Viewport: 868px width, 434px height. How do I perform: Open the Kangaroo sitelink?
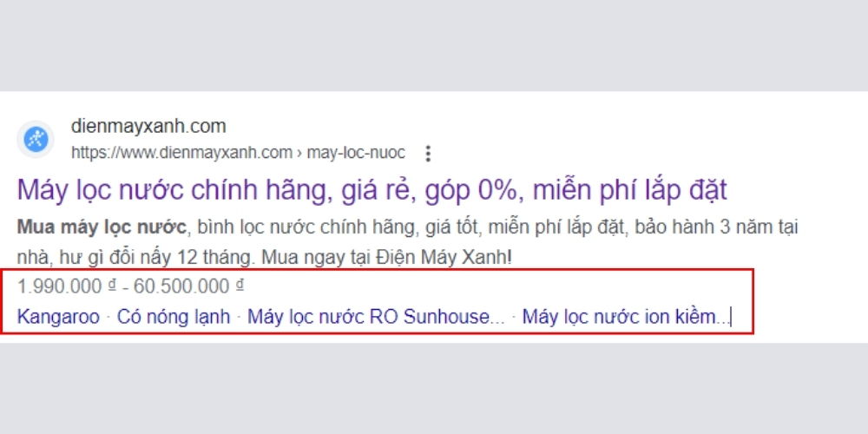click(x=58, y=317)
